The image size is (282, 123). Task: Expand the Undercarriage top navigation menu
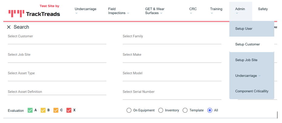coord(85,11)
